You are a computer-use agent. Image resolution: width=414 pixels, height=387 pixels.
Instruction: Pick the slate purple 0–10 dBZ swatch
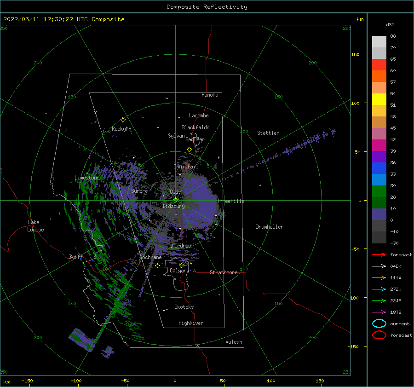click(x=379, y=214)
